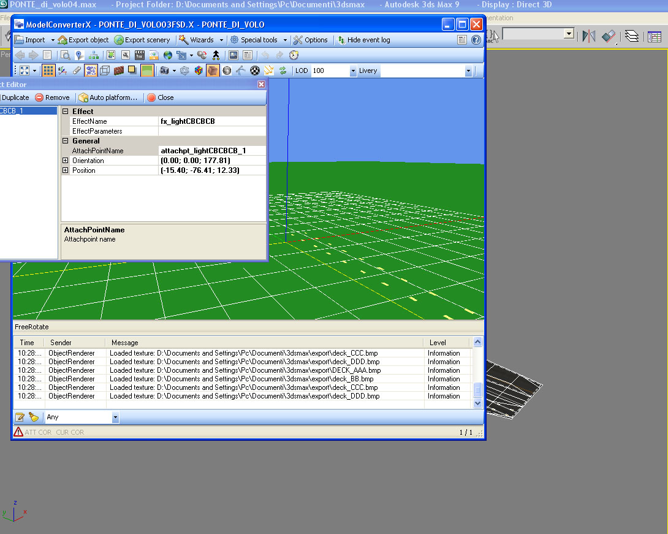Click the Export object button
Image resolution: width=668 pixels, height=534 pixels.
click(83, 40)
